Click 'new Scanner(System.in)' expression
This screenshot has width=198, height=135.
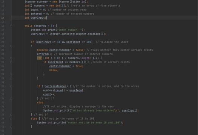click(x=70, y=1)
